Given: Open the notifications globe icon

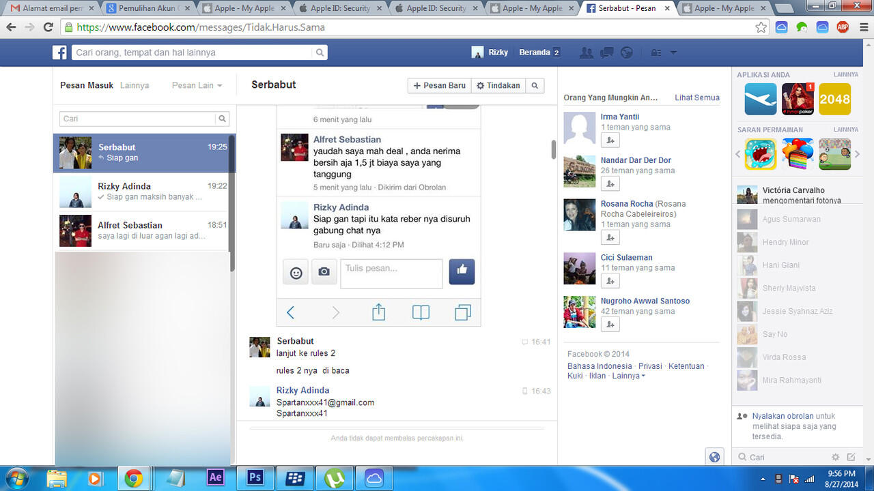Looking at the screenshot, I should click(626, 53).
